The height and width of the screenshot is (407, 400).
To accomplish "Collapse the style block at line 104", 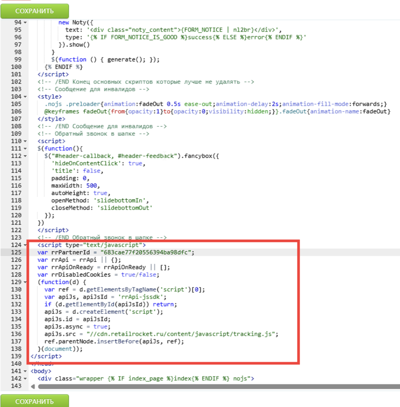I will pyautogui.click(x=25, y=97).
